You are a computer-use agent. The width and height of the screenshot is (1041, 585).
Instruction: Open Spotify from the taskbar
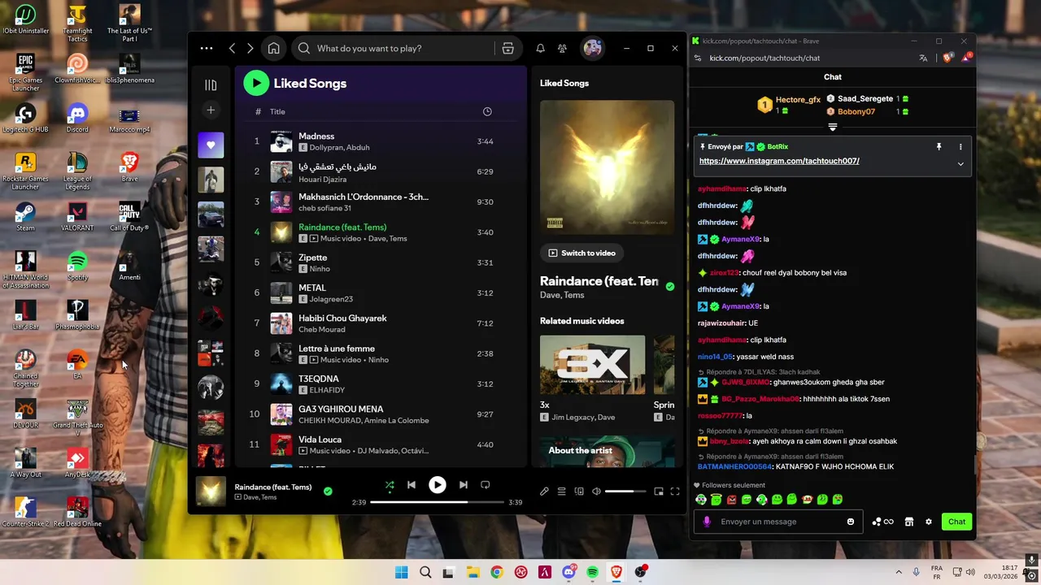pyautogui.click(x=592, y=572)
